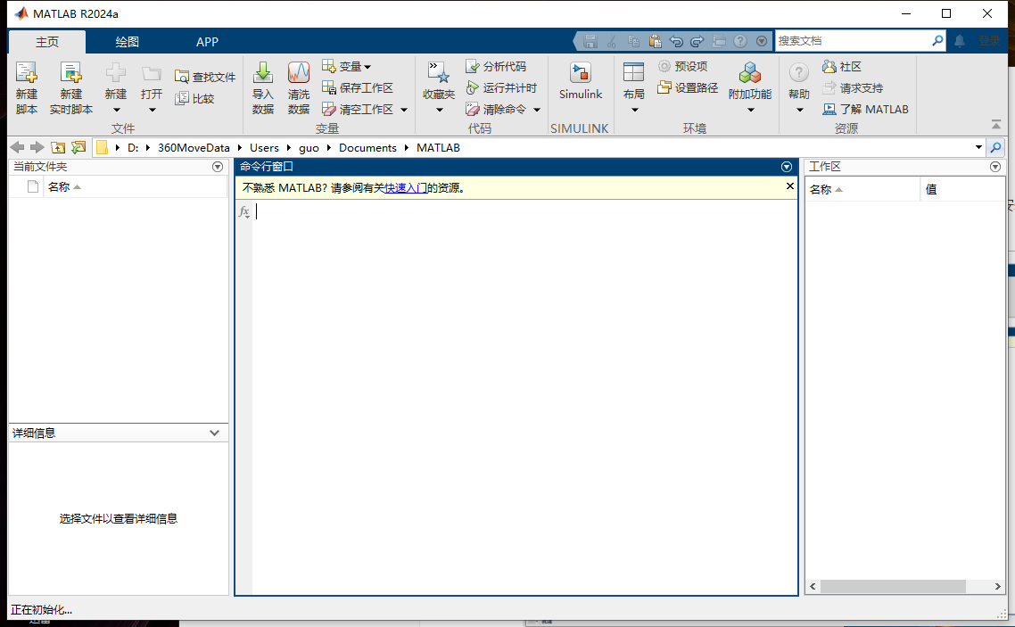Click 设置路径 (Set Path)
Viewport: 1015px width, 627px height.
(688, 87)
